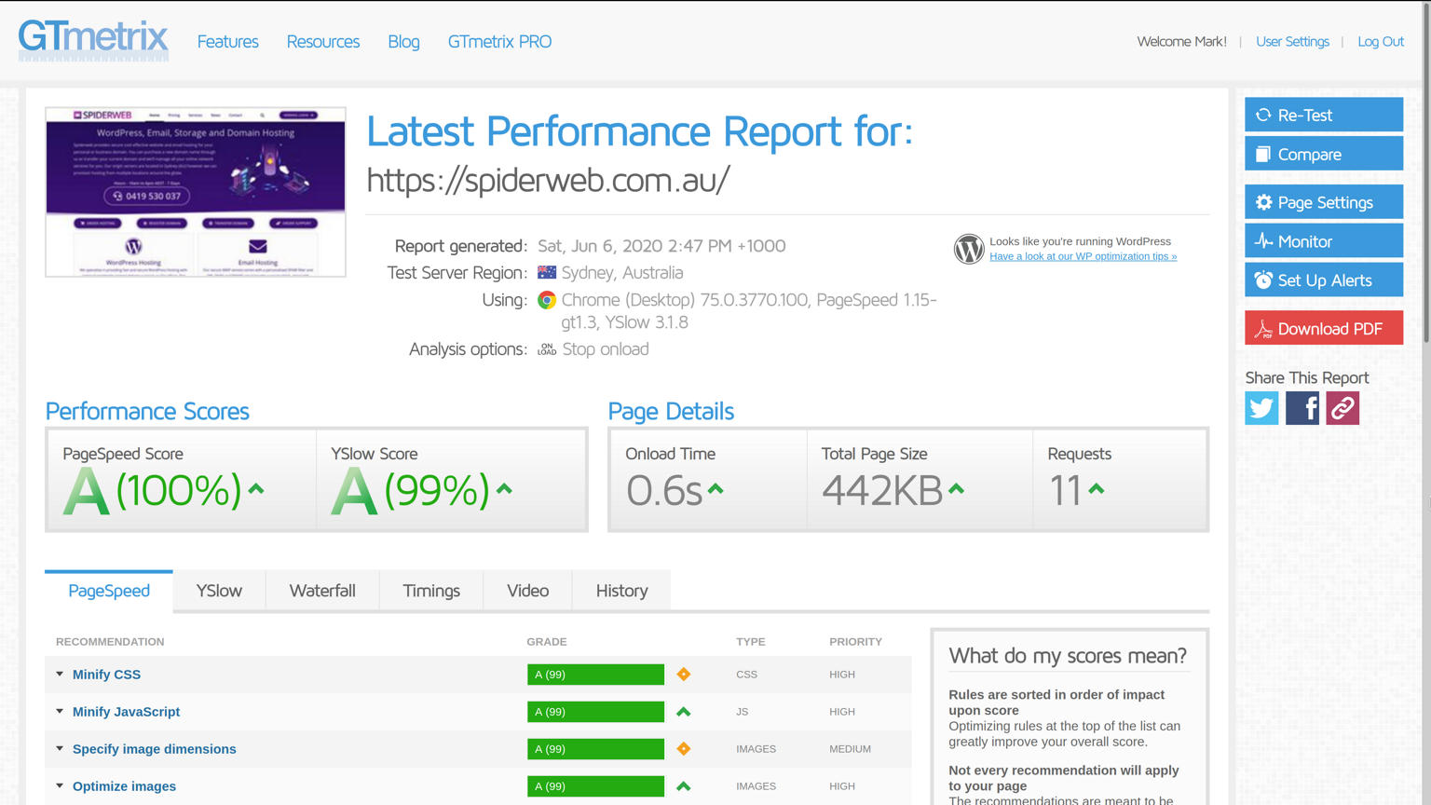The image size is (1431, 805).
Task: Open the Timings tab
Action: click(x=431, y=591)
